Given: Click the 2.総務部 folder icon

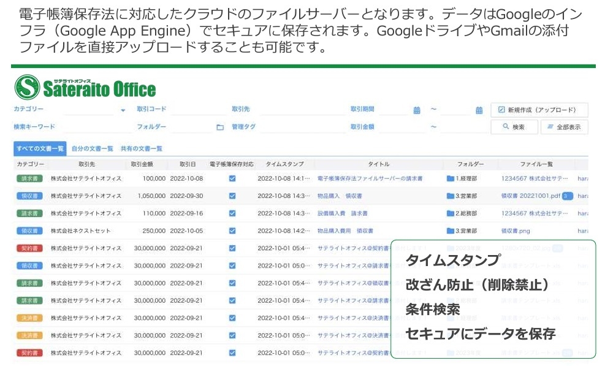Looking at the screenshot, I should click(451, 214).
